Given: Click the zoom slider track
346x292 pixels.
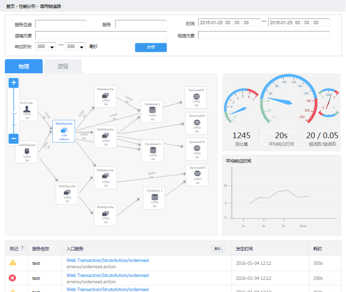Looking at the screenshot, I should [14, 111].
